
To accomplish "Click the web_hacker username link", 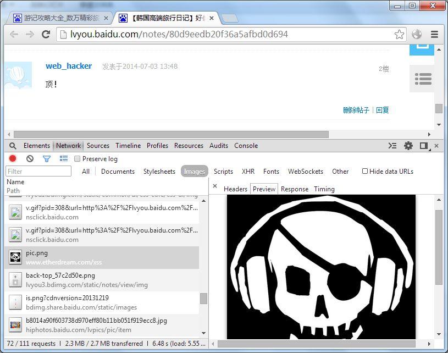I will point(69,66).
